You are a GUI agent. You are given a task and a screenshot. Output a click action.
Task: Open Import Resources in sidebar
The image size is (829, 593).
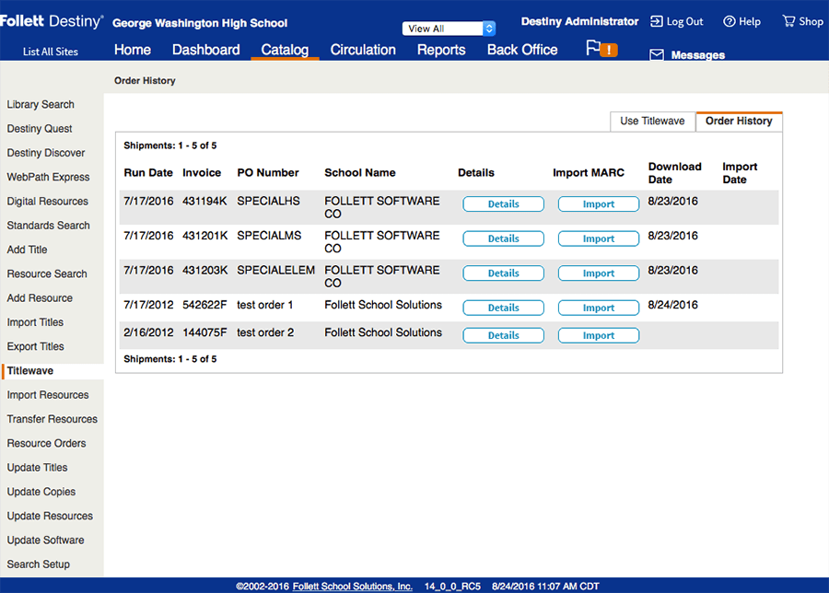[x=48, y=395]
